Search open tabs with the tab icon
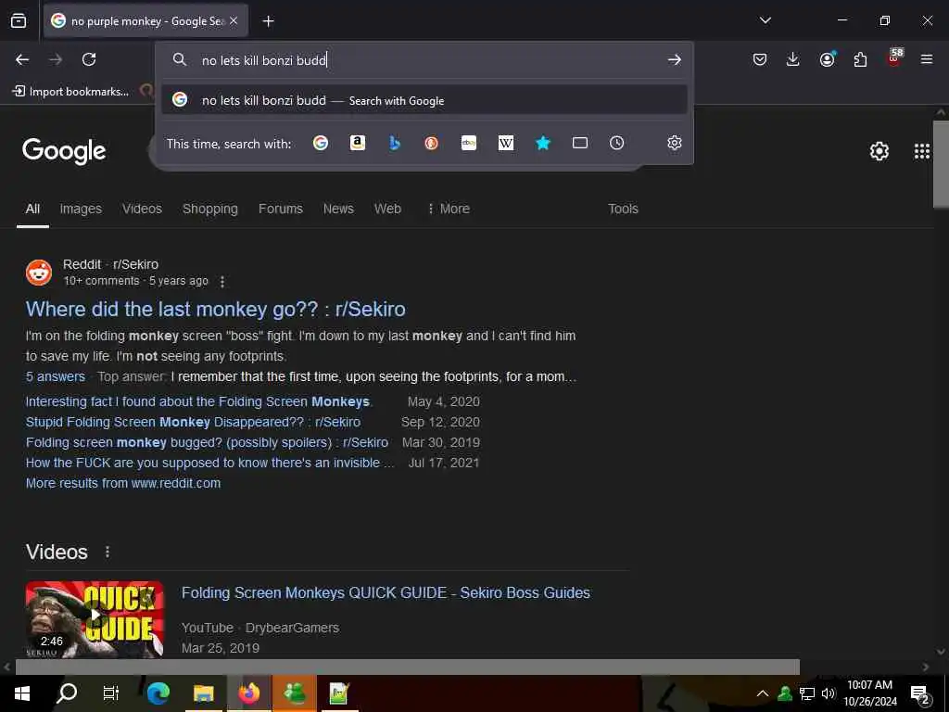The width and height of the screenshot is (949, 712). (580, 143)
